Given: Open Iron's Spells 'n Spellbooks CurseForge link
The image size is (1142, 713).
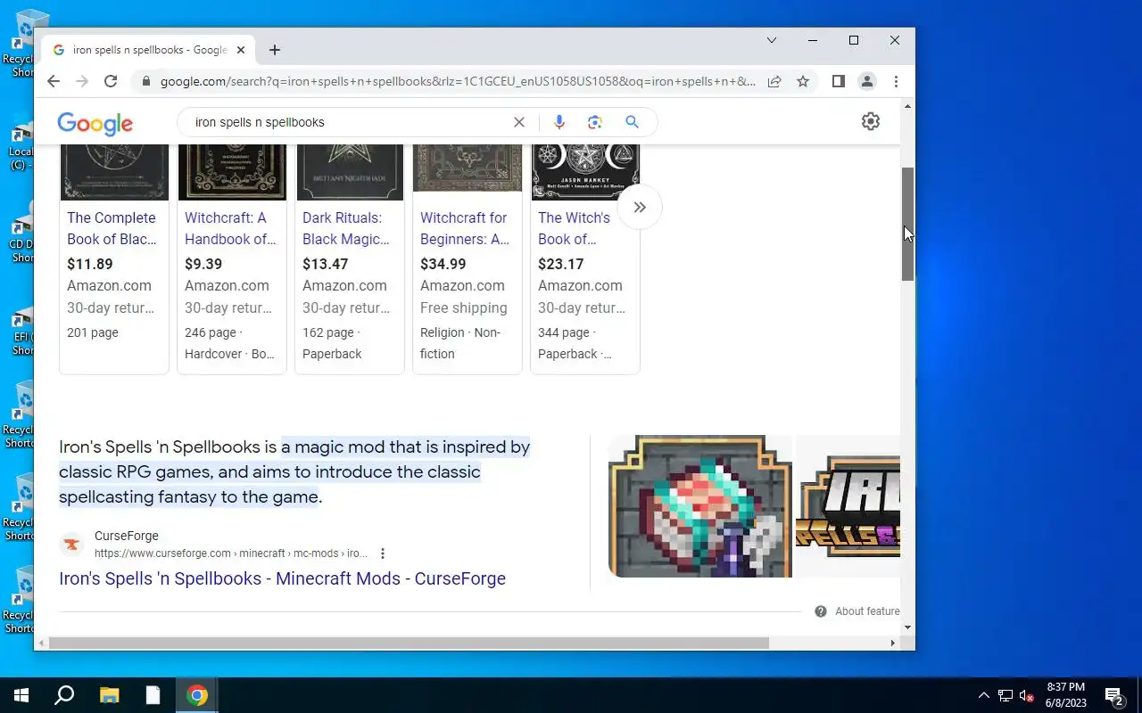Looking at the screenshot, I should pos(282,578).
